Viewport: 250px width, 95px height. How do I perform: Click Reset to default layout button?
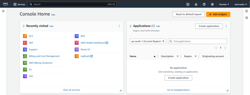(188, 14)
